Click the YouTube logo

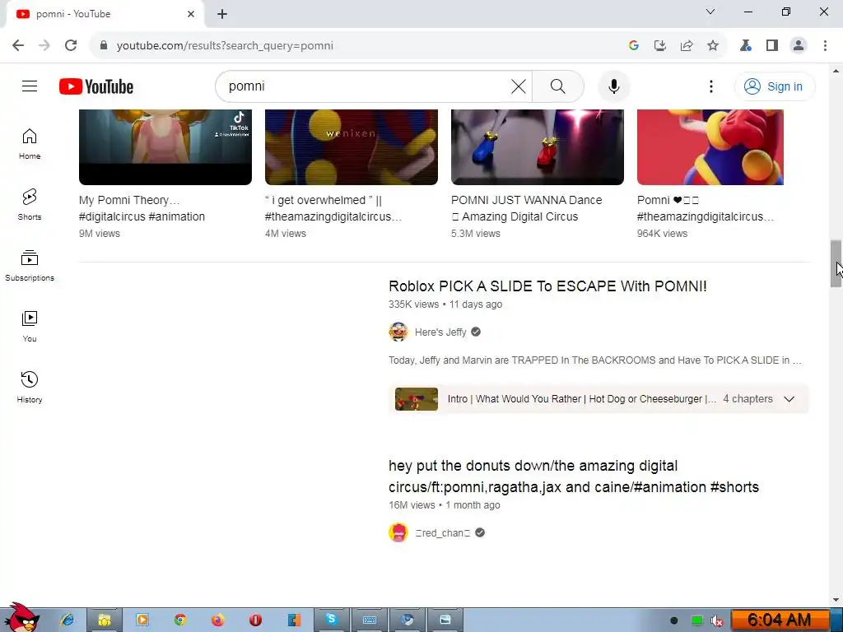click(96, 86)
